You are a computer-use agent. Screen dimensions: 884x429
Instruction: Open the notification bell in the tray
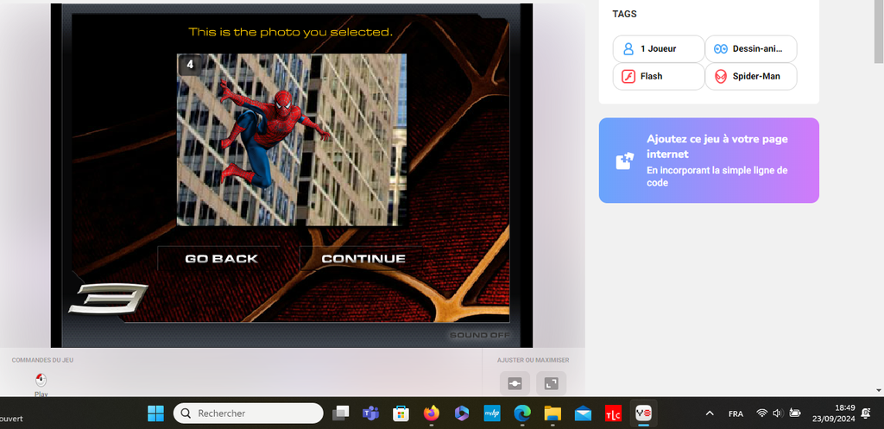[x=867, y=413]
